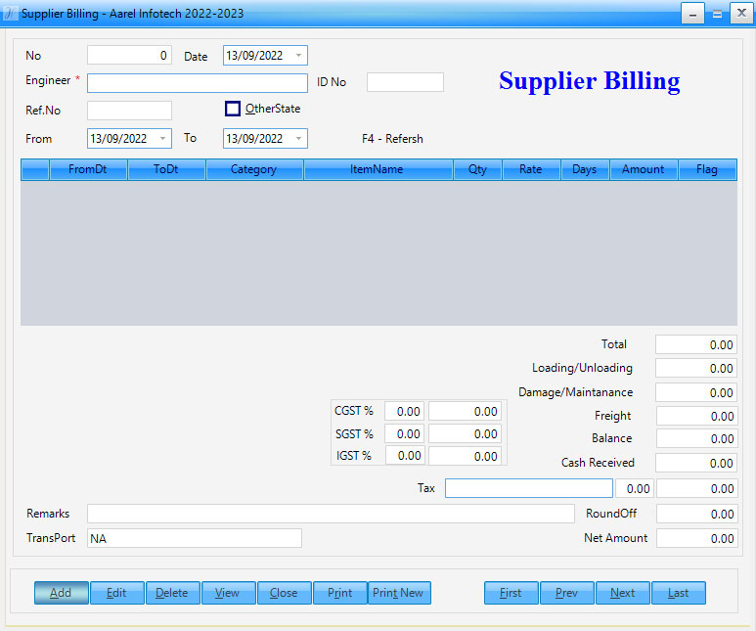This screenshot has height=631, width=756.
Task: Click the Qty column header
Action: pos(478,169)
